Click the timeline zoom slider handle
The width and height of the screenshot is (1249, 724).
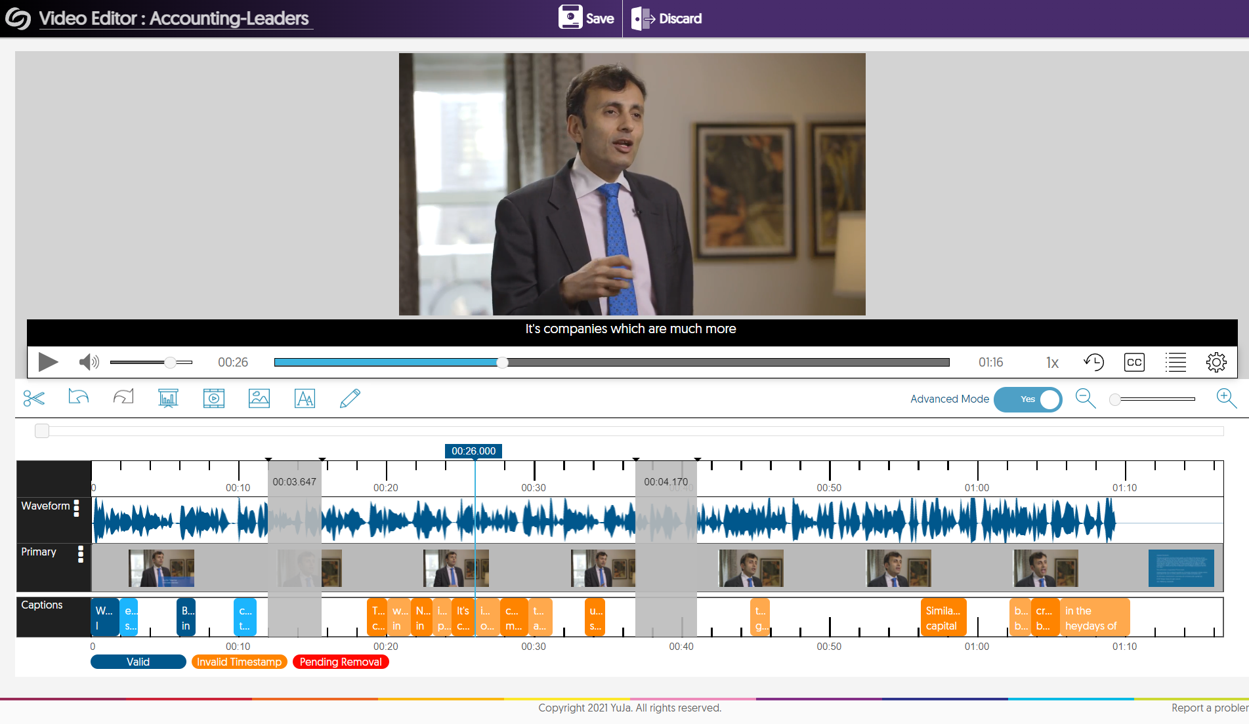click(x=1115, y=399)
